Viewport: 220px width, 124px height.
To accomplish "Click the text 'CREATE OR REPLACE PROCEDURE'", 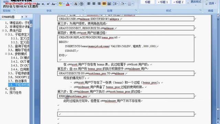I will 80,38.
